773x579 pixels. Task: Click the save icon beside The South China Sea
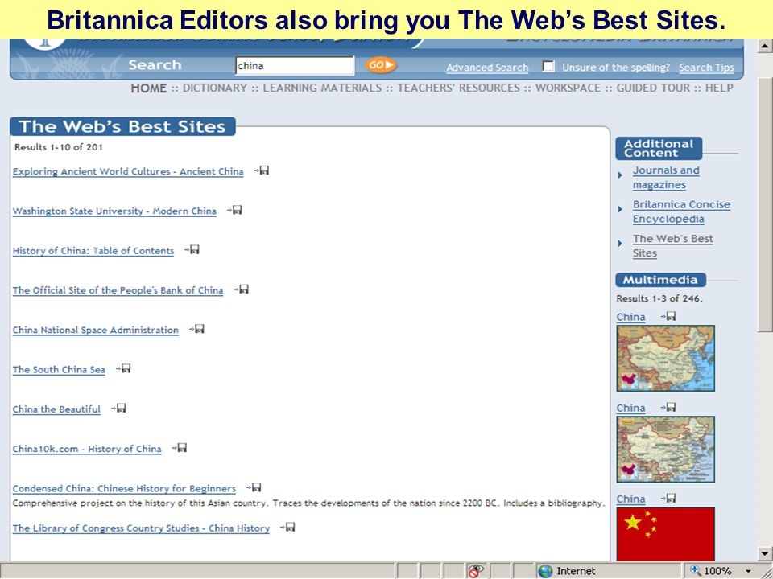coord(124,368)
